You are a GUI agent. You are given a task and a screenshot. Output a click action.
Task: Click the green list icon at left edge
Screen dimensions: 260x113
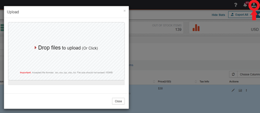pyautogui.click(x=2, y=28)
